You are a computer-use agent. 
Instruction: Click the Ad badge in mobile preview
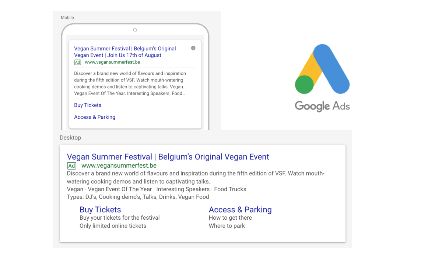coord(78,62)
